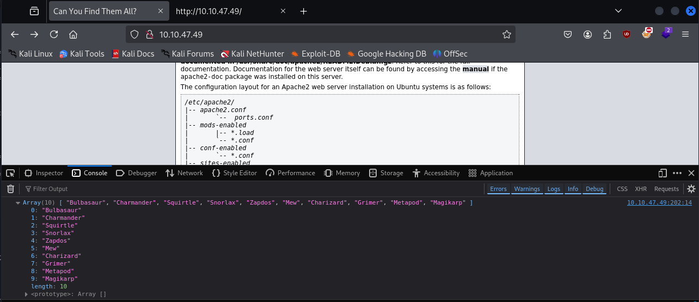Image resolution: width=699 pixels, height=302 pixels.
Task: Follow the manual link on Apache page
Action: pos(475,69)
